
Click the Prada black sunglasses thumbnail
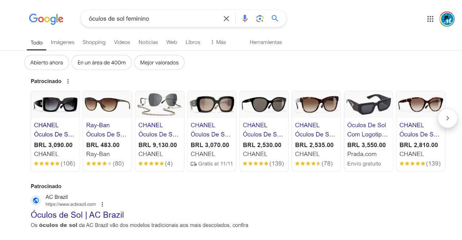(x=369, y=105)
